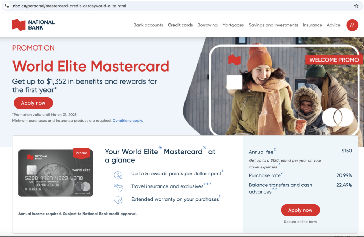
Task: Click the National Bank logo
Action: (x=33, y=25)
